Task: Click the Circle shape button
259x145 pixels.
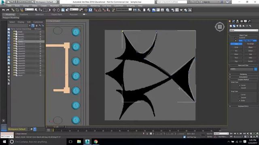Action: pos(236,48)
